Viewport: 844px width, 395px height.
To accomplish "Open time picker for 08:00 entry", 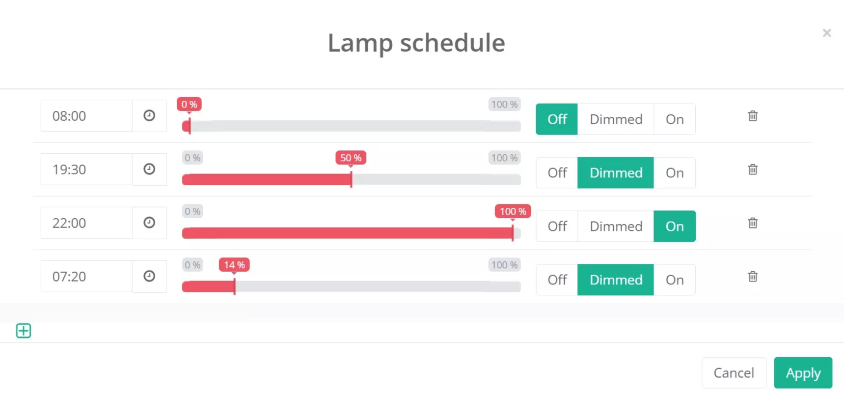I will point(149,115).
